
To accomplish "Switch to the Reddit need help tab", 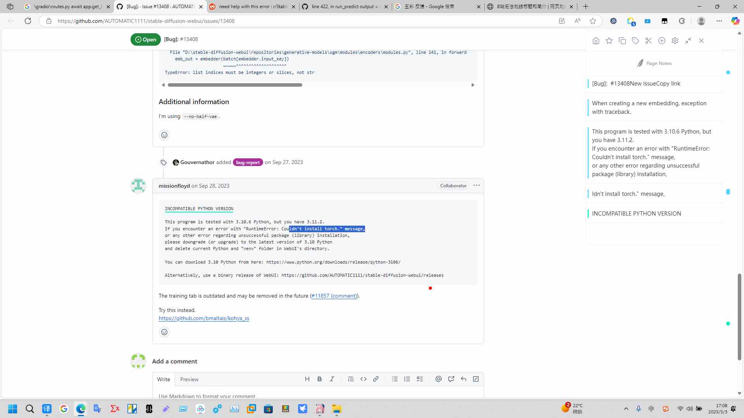I will (x=253, y=7).
